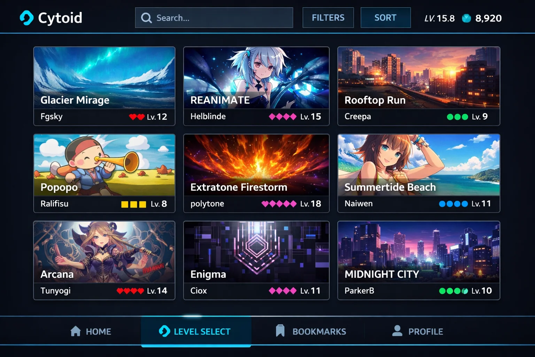Switch to the Bookmarks tab

[x=311, y=331]
